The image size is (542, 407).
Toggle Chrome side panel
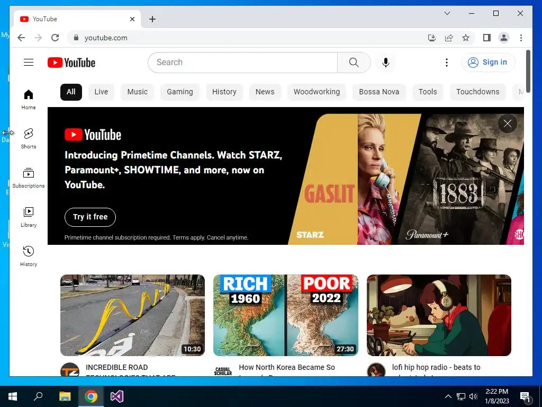pos(487,38)
